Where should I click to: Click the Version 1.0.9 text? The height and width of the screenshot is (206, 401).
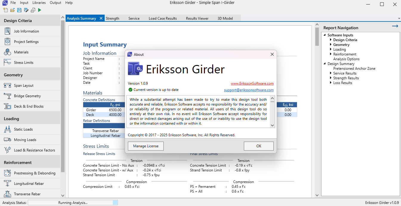point(138,83)
